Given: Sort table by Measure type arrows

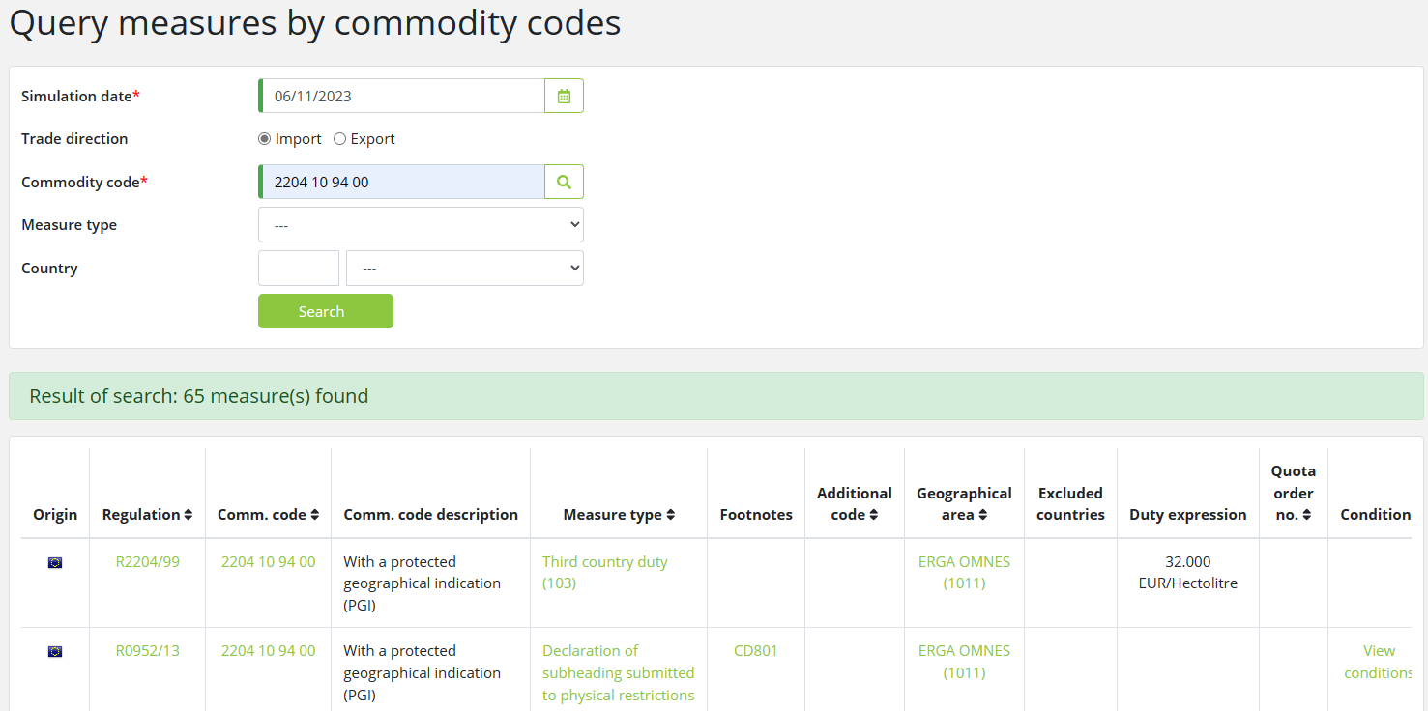Looking at the screenshot, I should [x=671, y=515].
